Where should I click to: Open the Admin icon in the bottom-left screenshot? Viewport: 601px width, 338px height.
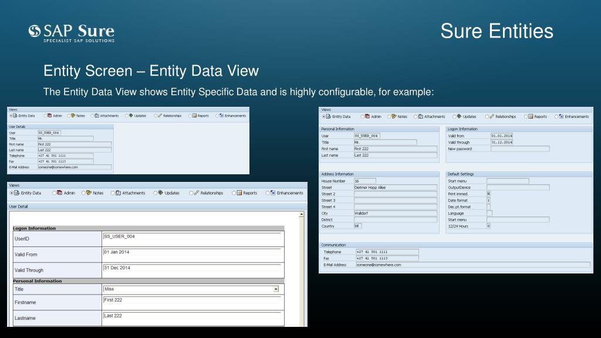(x=59, y=192)
